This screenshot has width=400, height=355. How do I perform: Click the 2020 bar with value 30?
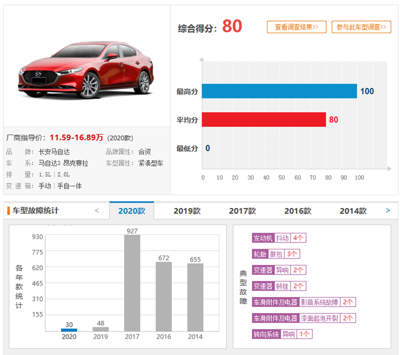(69, 330)
